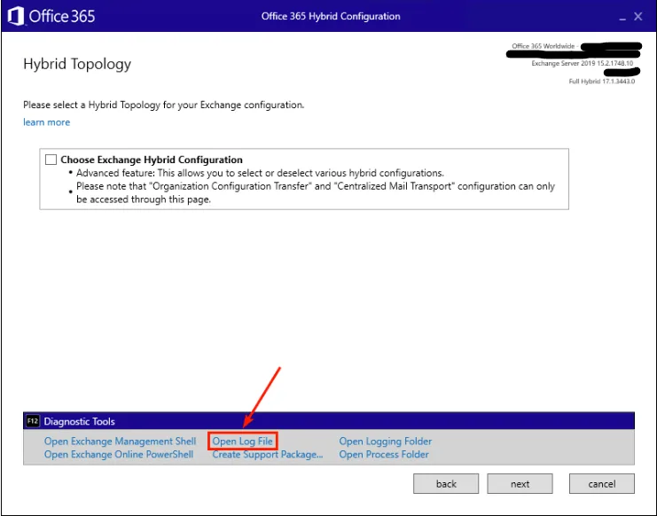Open Process Folder link
This screenshot has height=516, width=657.
coord(383,455)
